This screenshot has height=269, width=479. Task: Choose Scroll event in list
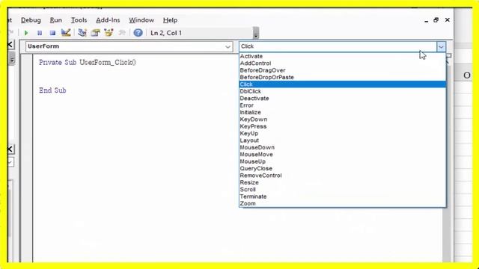pos(343,189)
